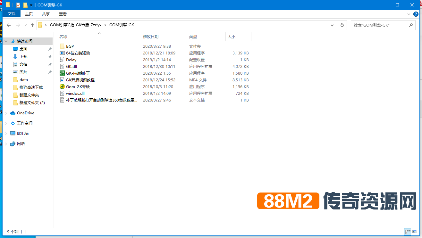
Task: Select 此电脑 in navigation pane
Action: click(23, 134)
